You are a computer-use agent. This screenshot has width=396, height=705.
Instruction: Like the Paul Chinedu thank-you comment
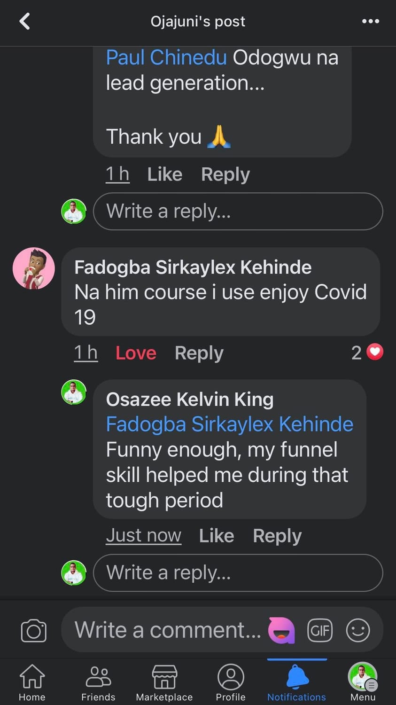[x=164, y=174]
